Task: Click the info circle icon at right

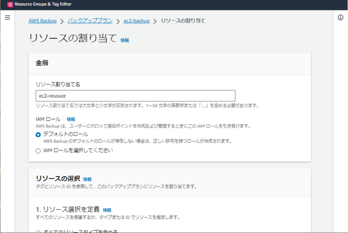Action: point(341,17)
